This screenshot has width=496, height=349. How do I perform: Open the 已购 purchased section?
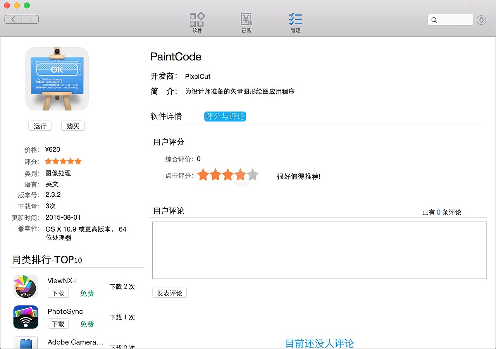coord(246,22)
